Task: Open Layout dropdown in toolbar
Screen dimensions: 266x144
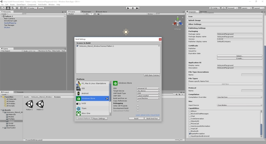Action: pyautogui.click(x=259, y=8)
